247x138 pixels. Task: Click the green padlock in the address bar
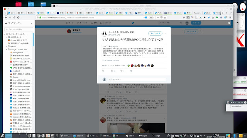pos(40,18)
